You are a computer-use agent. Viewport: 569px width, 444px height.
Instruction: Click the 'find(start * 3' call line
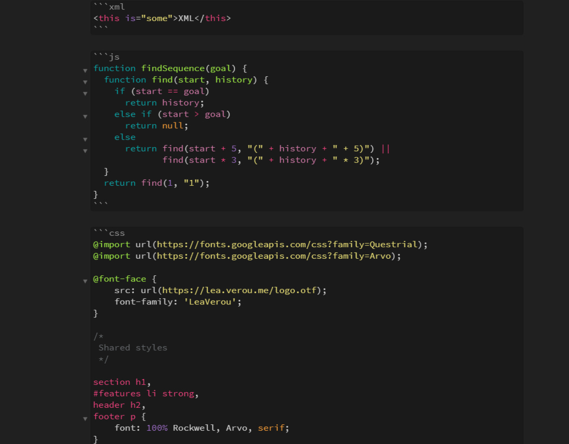[271, 160]
